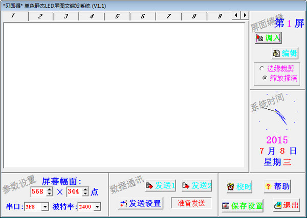Expand the 串口 serial port dropdown
The width and height of the screenshot is (307, 218).
click(45, 207)
